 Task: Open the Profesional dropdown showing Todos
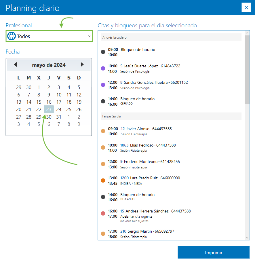(49, 36)
